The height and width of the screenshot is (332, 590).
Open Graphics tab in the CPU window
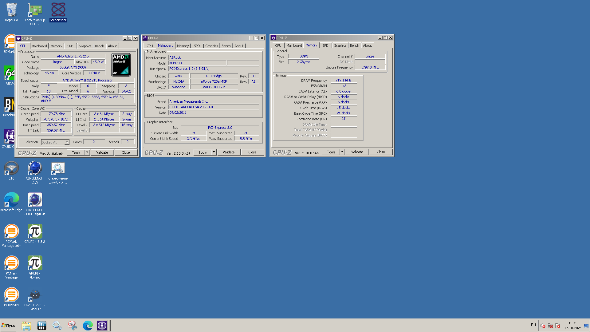[85, 46]
